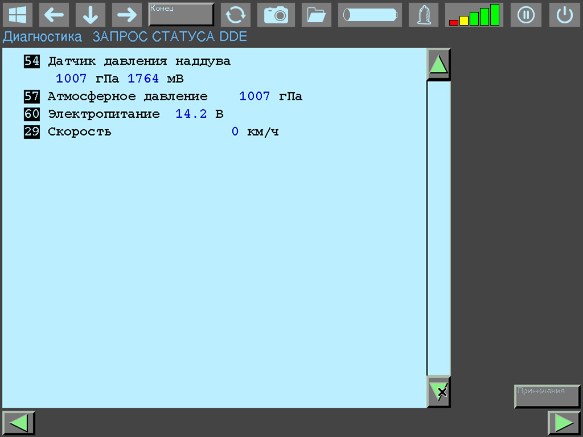Click the green scroll-down arrow marked with X
Screen dimensions: 583x437
438,391
